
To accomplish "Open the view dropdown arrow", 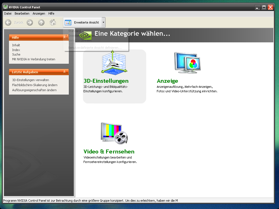I will coord(103,22).
